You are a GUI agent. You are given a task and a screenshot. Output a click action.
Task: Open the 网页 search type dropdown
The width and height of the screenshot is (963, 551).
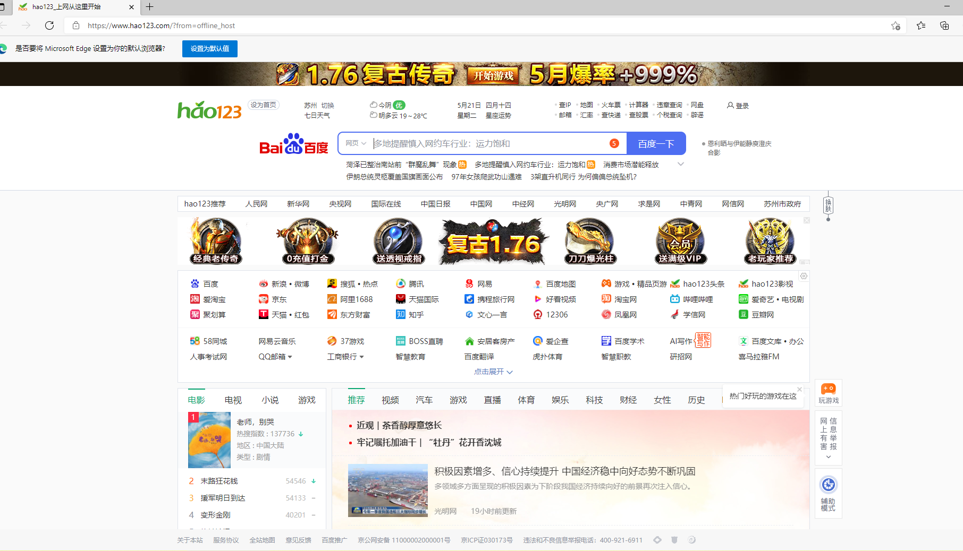[x=356, y=143]
